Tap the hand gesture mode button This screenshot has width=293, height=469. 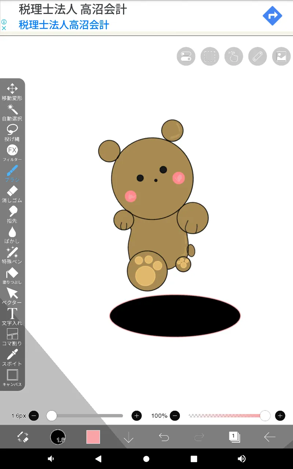click(234, 56)
